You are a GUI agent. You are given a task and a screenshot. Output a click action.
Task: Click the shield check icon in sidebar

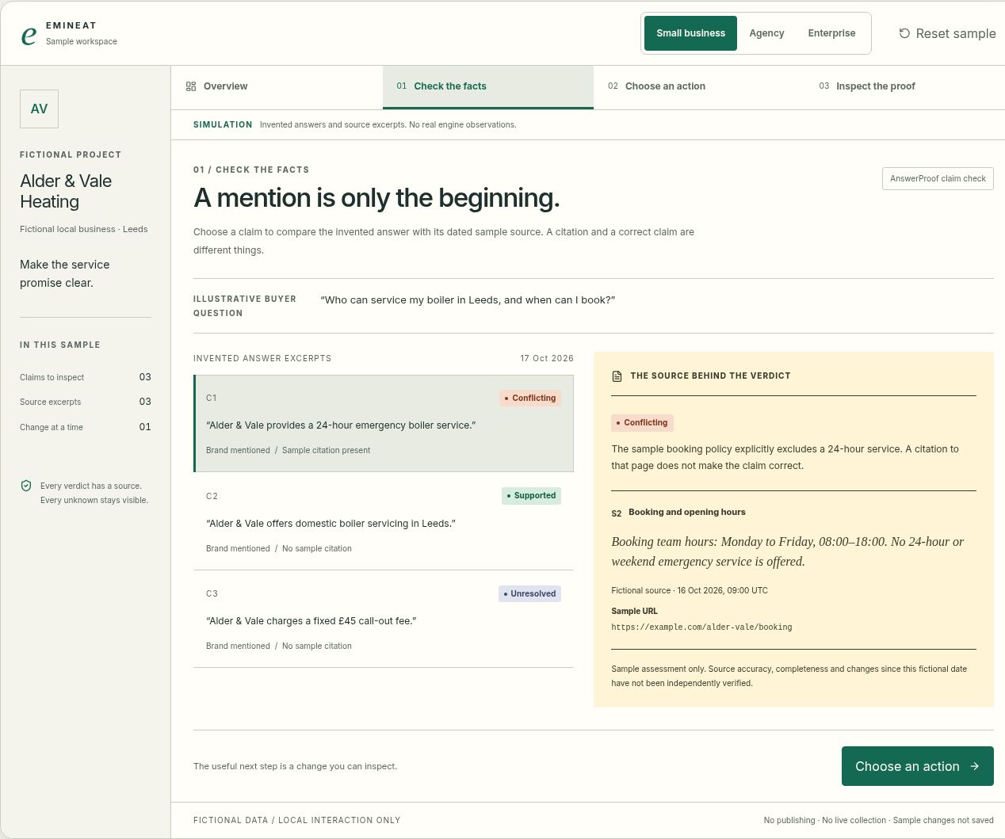pyautogui.click(x=26, y=486)
